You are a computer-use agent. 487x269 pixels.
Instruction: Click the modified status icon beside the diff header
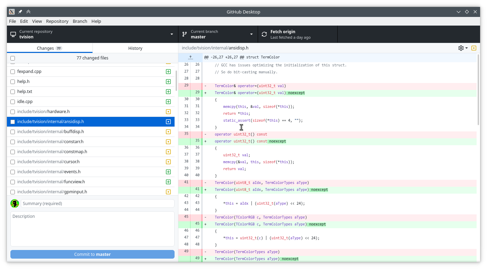pyautogui.click(x=474, y=48)
